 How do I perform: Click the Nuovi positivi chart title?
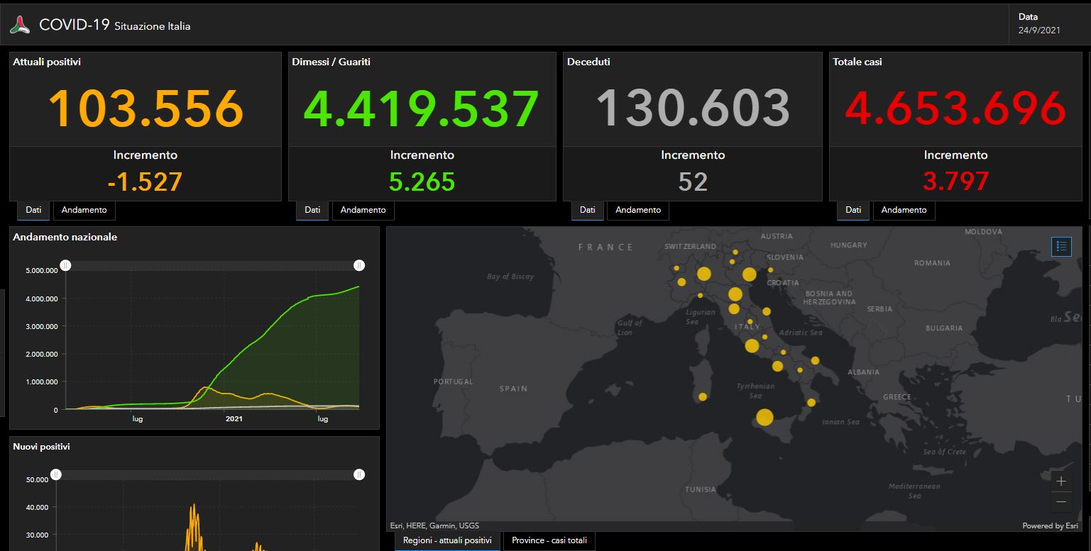tap(41, 447)
